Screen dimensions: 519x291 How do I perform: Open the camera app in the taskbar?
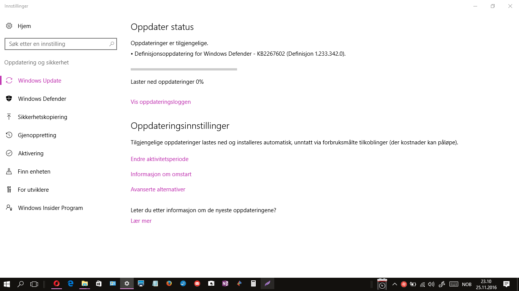(x=211, y=283)
